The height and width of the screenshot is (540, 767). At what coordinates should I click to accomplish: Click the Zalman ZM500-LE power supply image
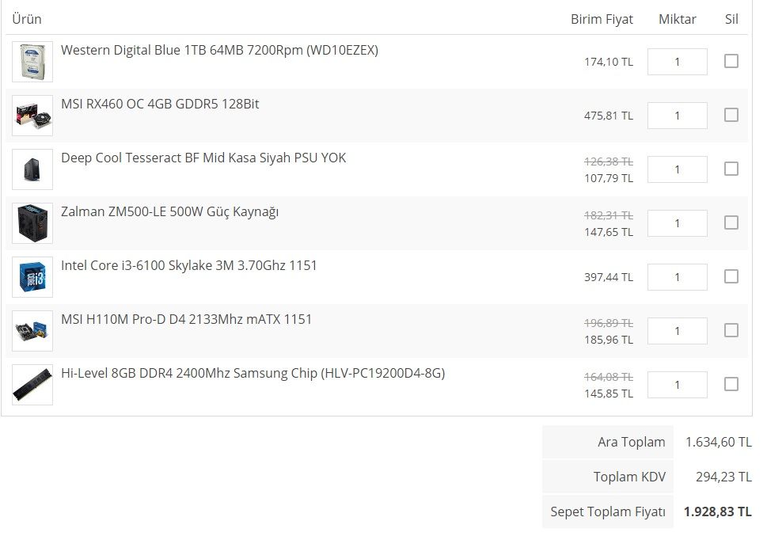[32, 223]
